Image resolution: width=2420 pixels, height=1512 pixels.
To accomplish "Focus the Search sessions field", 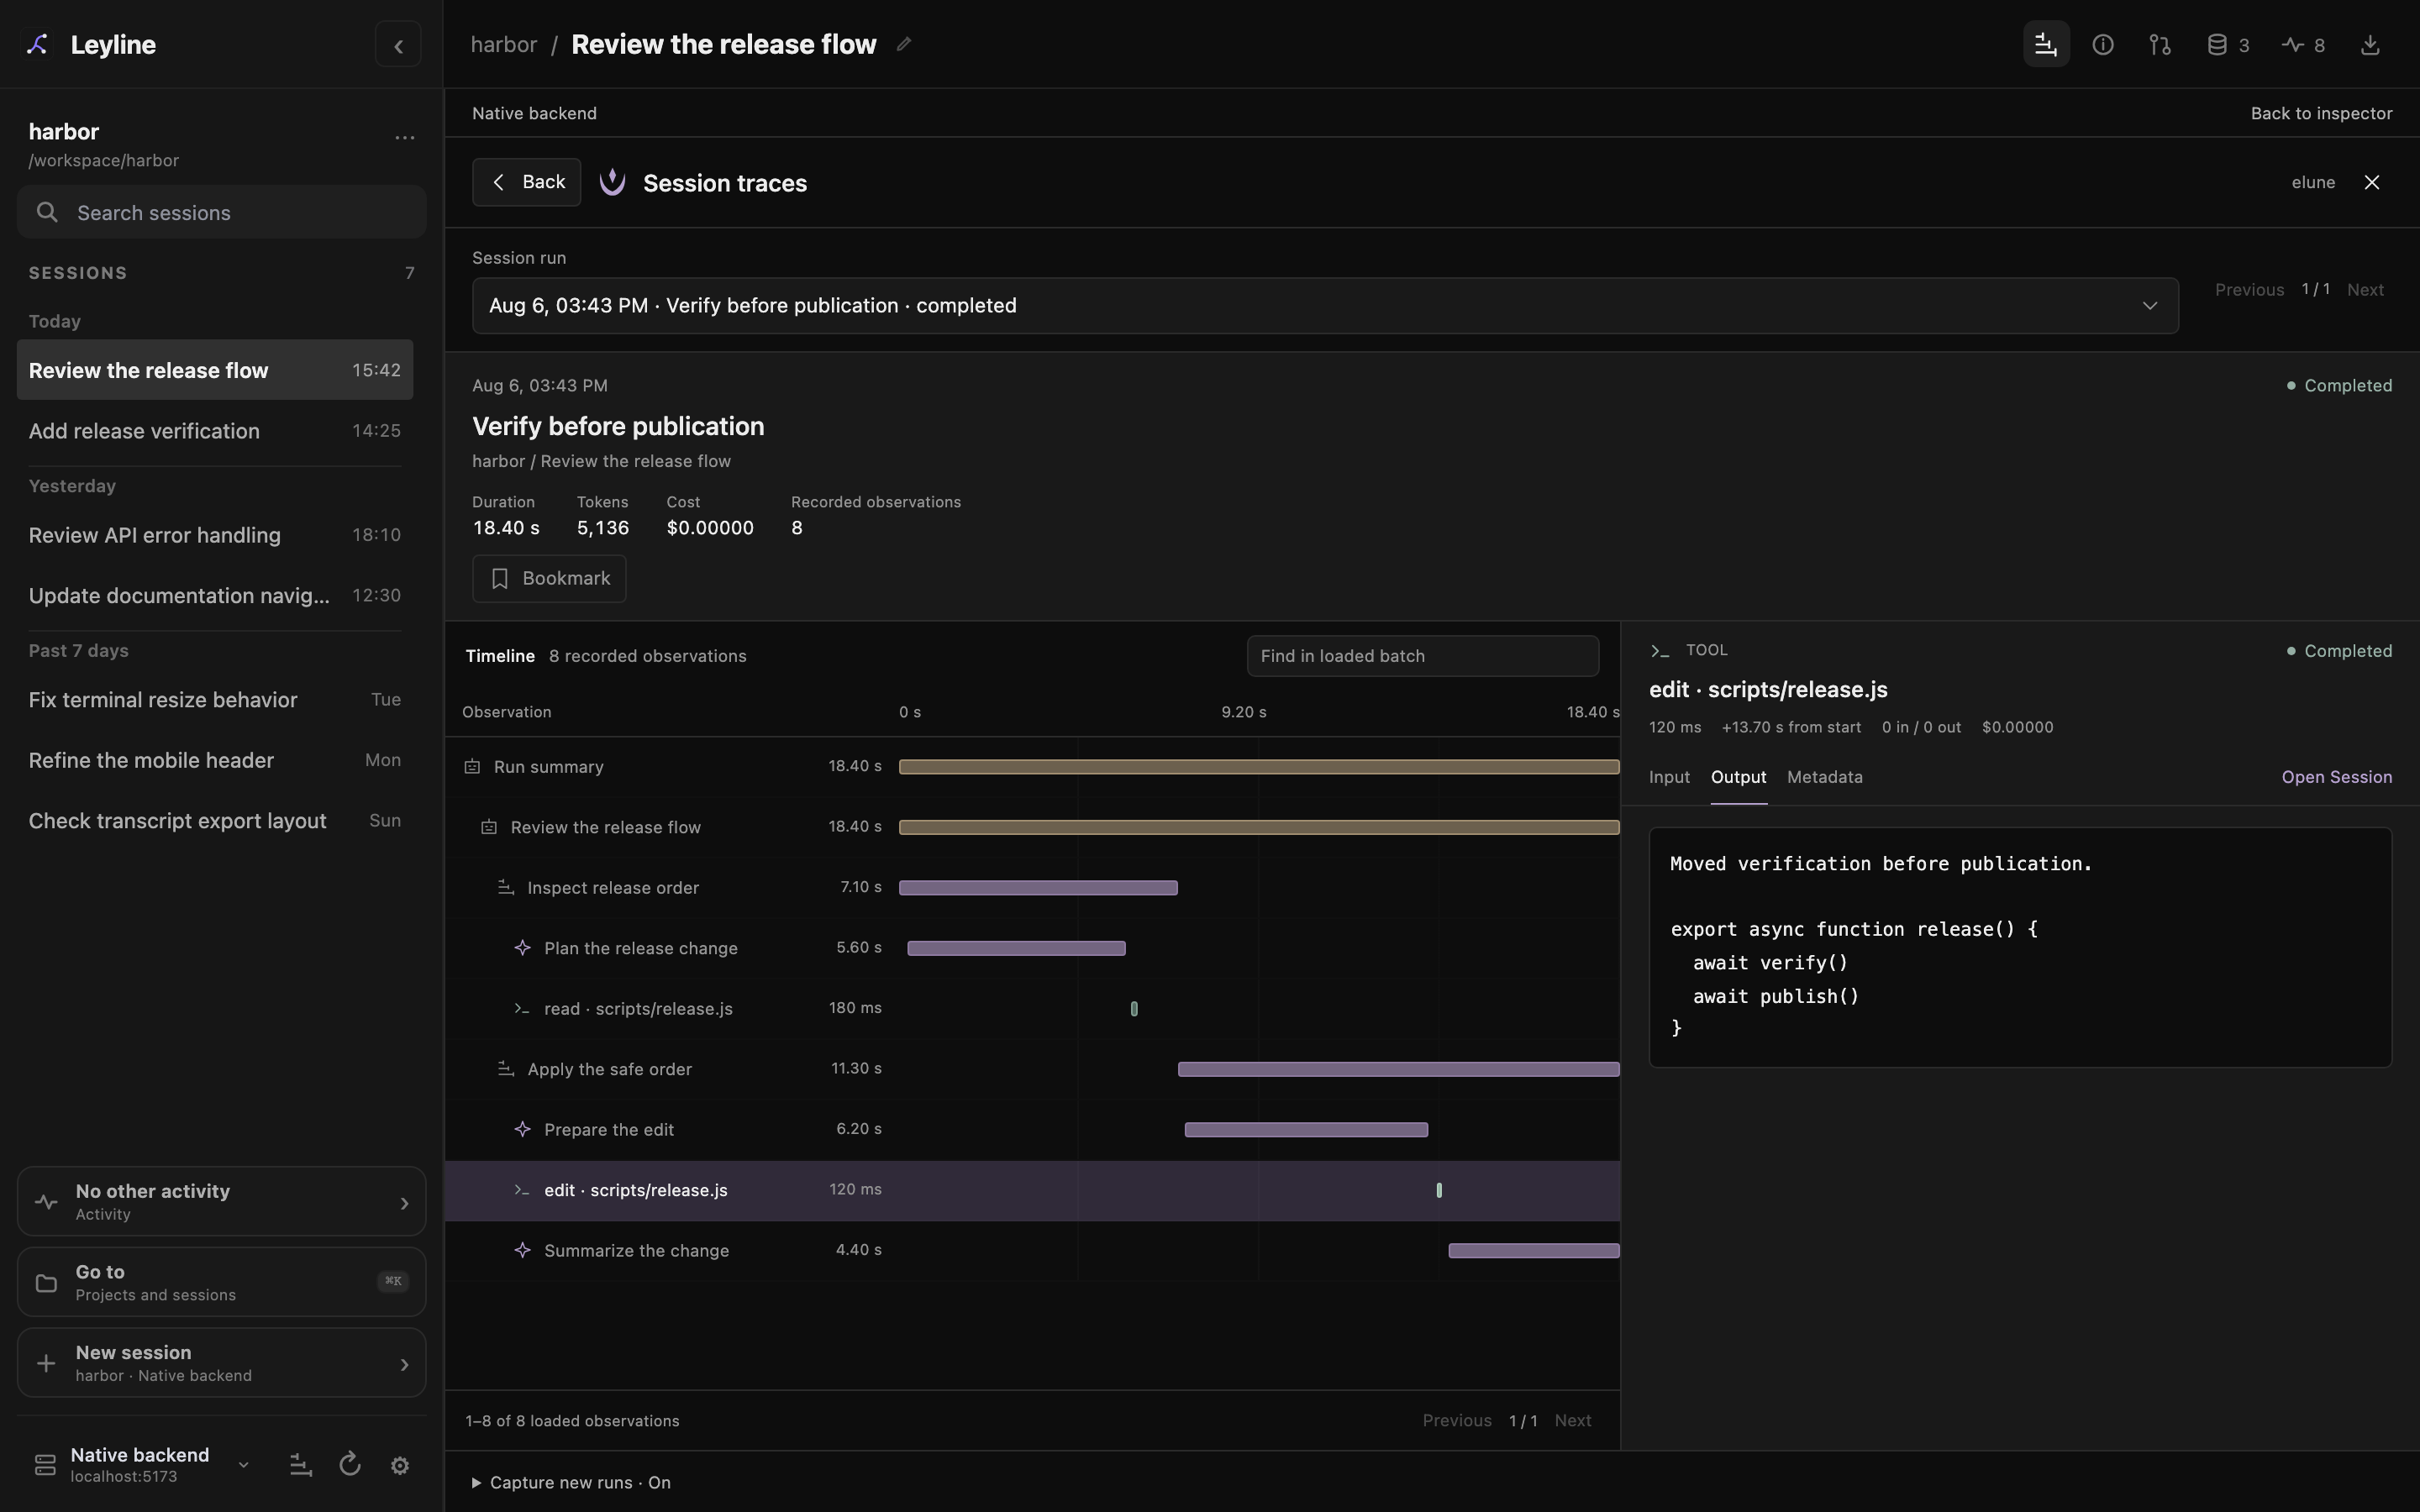I will click(x=221, y=212).
